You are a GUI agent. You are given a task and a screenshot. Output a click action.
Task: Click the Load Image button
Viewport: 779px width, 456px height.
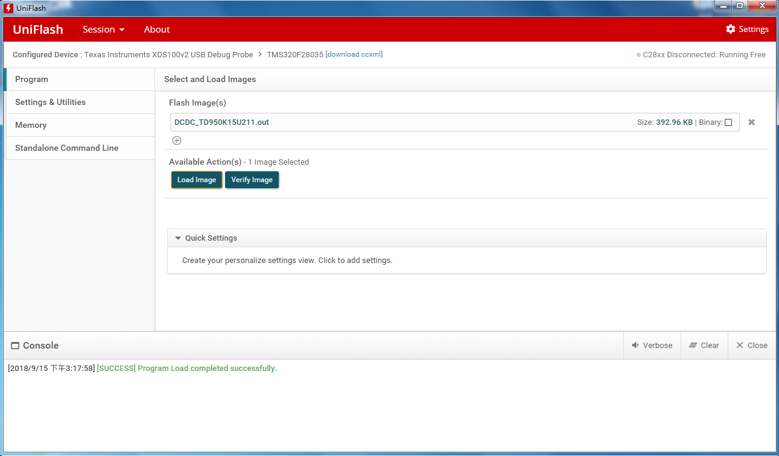tap(197, 180)
